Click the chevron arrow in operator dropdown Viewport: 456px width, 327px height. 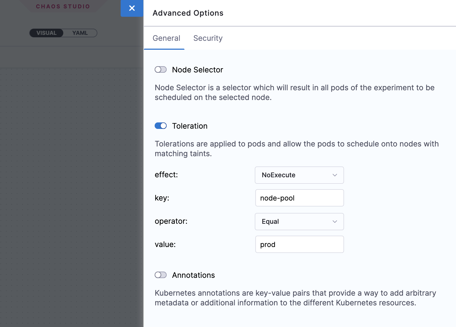335,222
